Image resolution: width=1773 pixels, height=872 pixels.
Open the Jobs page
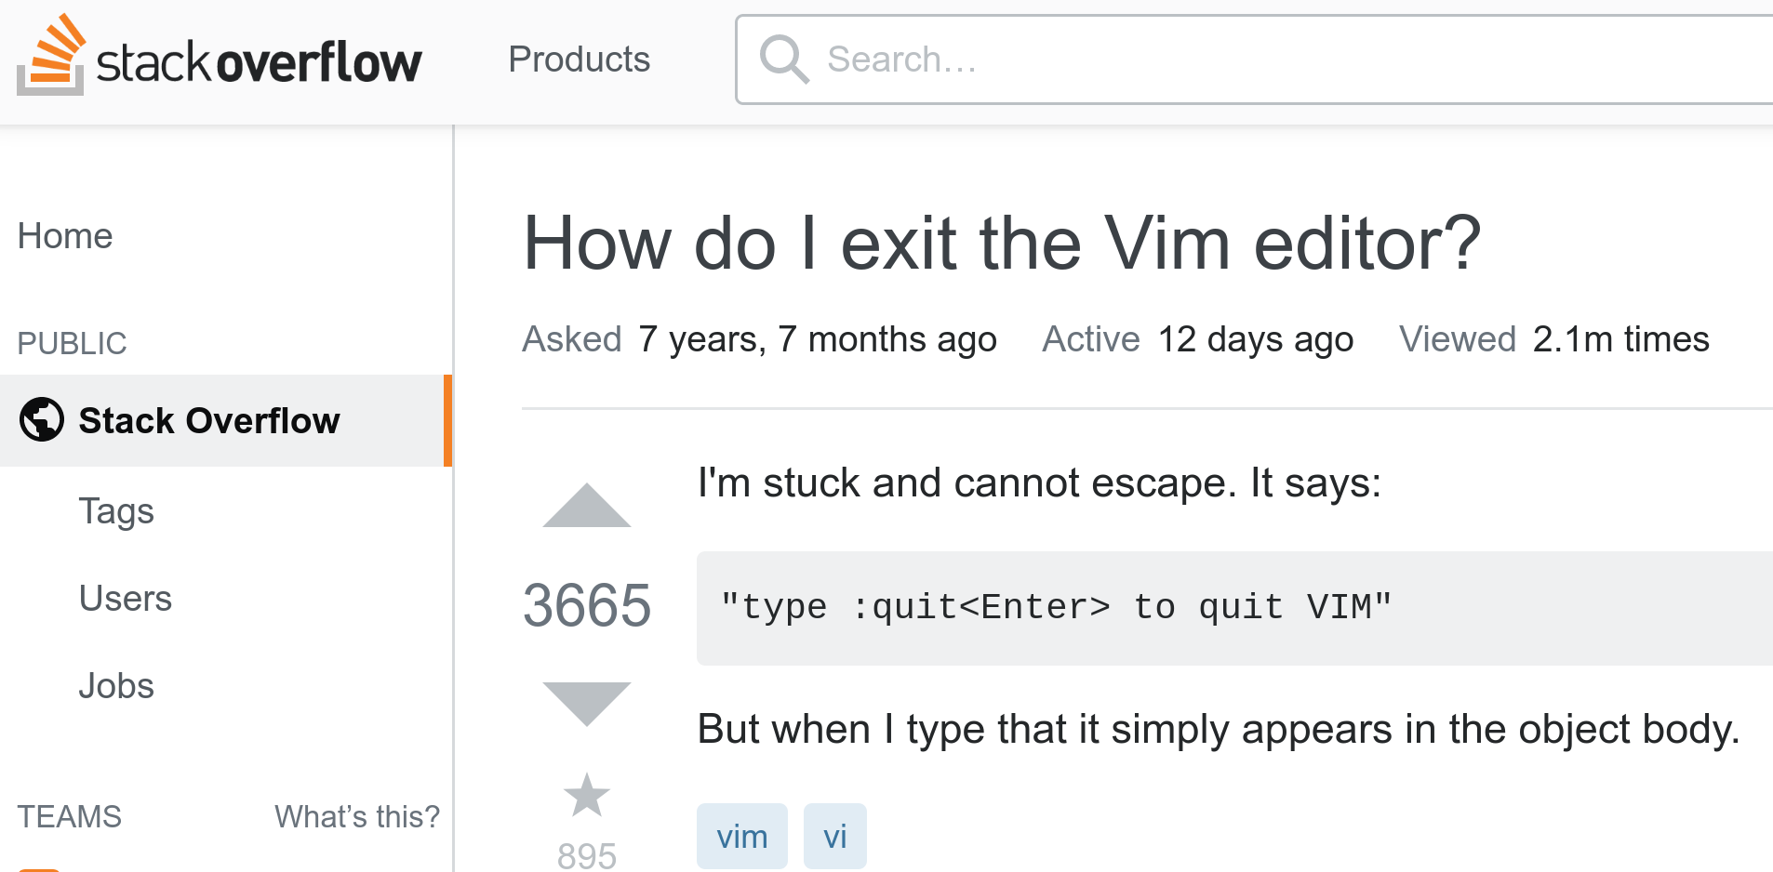click(x=116, y=685)
